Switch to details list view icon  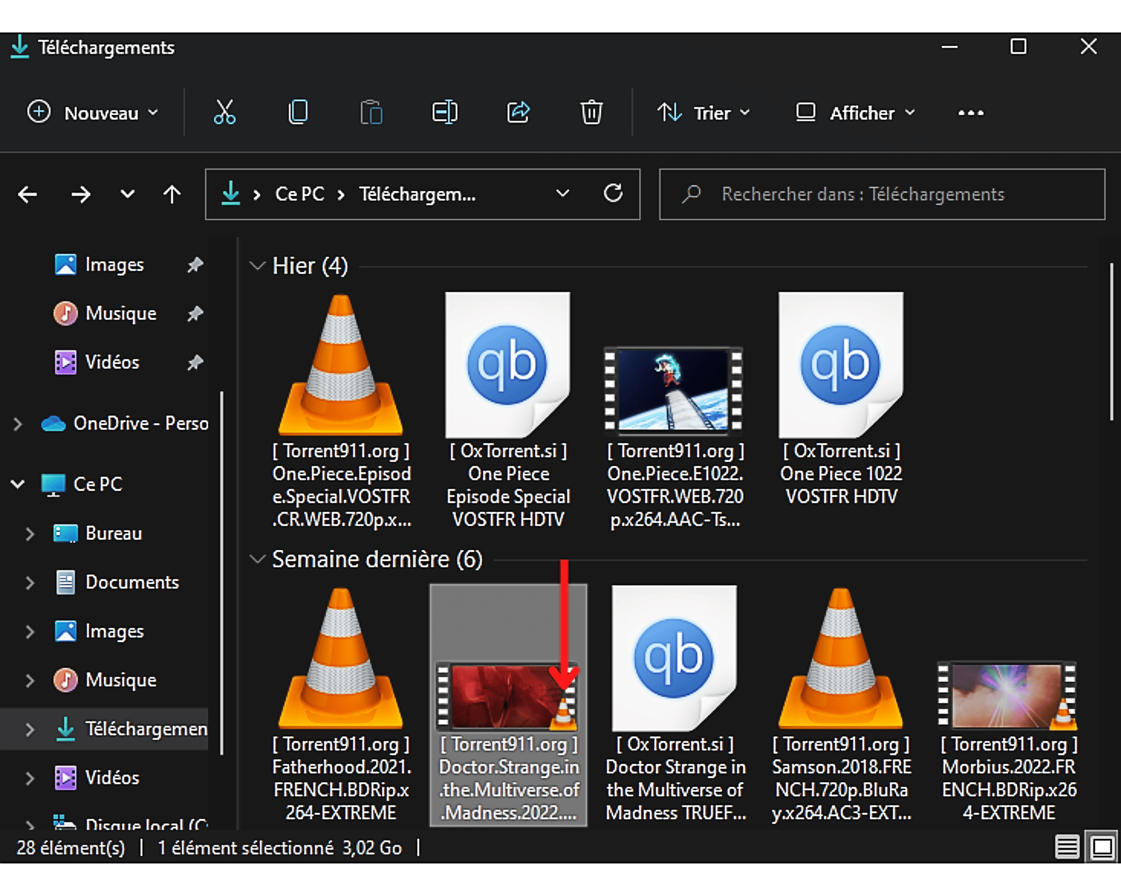[1067, 847]
